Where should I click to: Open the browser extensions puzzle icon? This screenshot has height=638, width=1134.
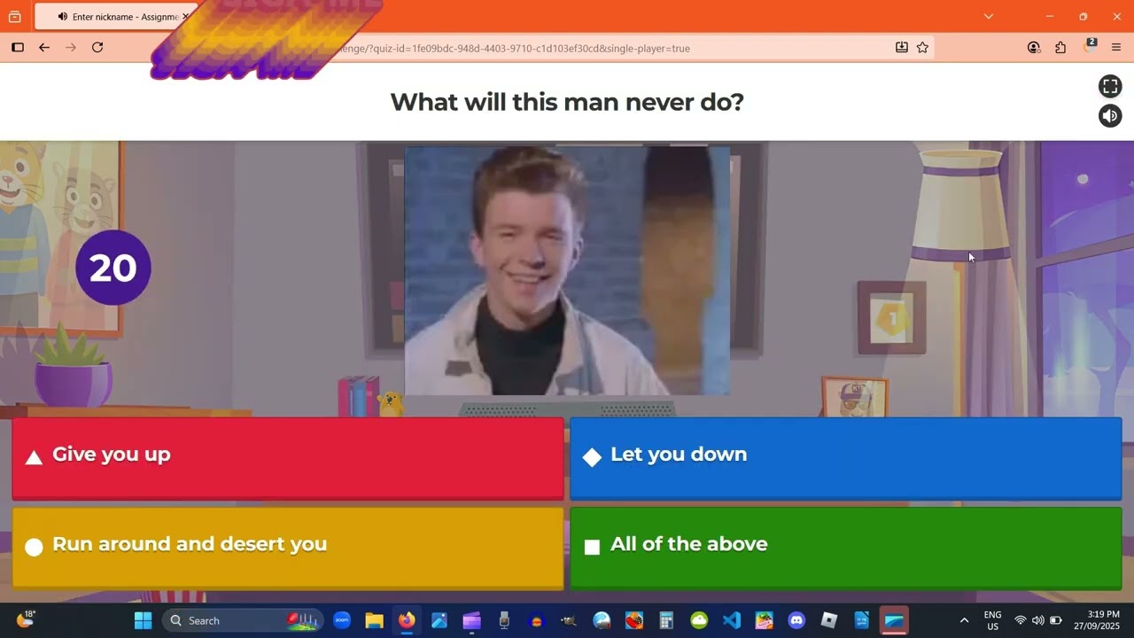(1060, 48)
